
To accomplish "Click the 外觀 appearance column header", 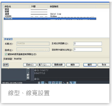I will click(x=39, y=6).
